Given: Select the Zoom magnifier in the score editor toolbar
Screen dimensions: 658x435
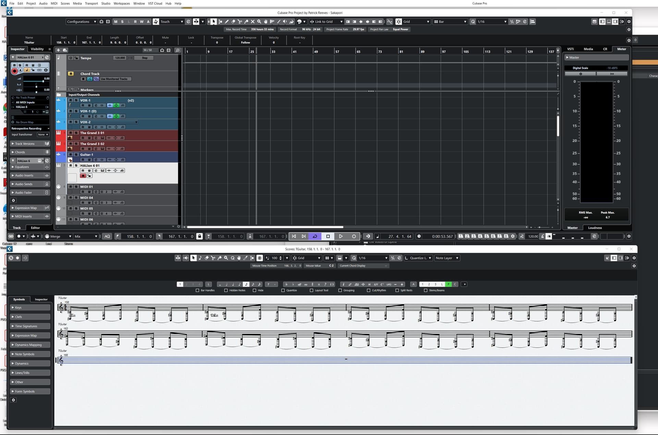Looking at the screenshot, I should 226,258.
